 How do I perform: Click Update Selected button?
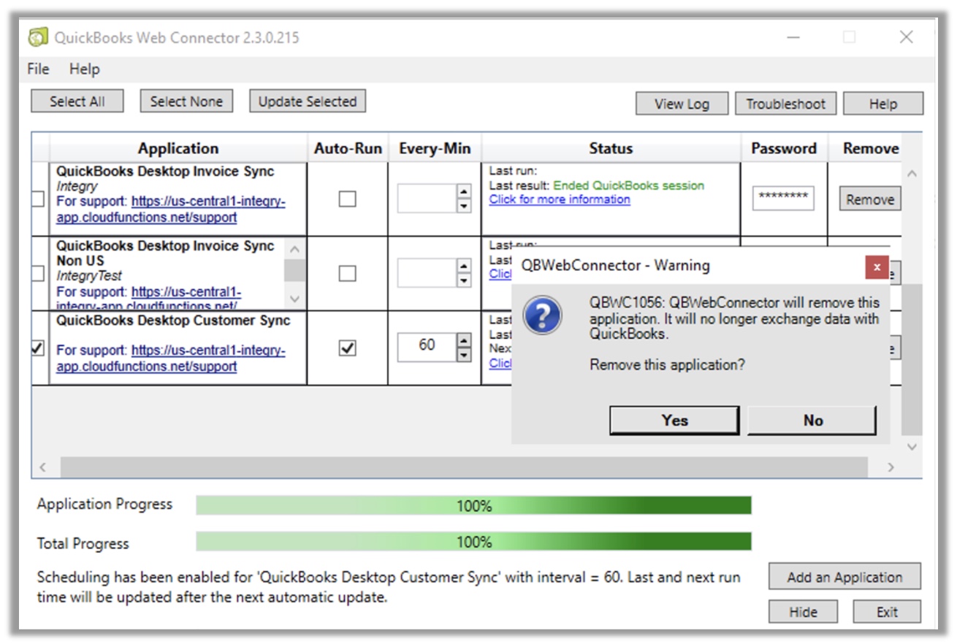click(x=308, y=101)
